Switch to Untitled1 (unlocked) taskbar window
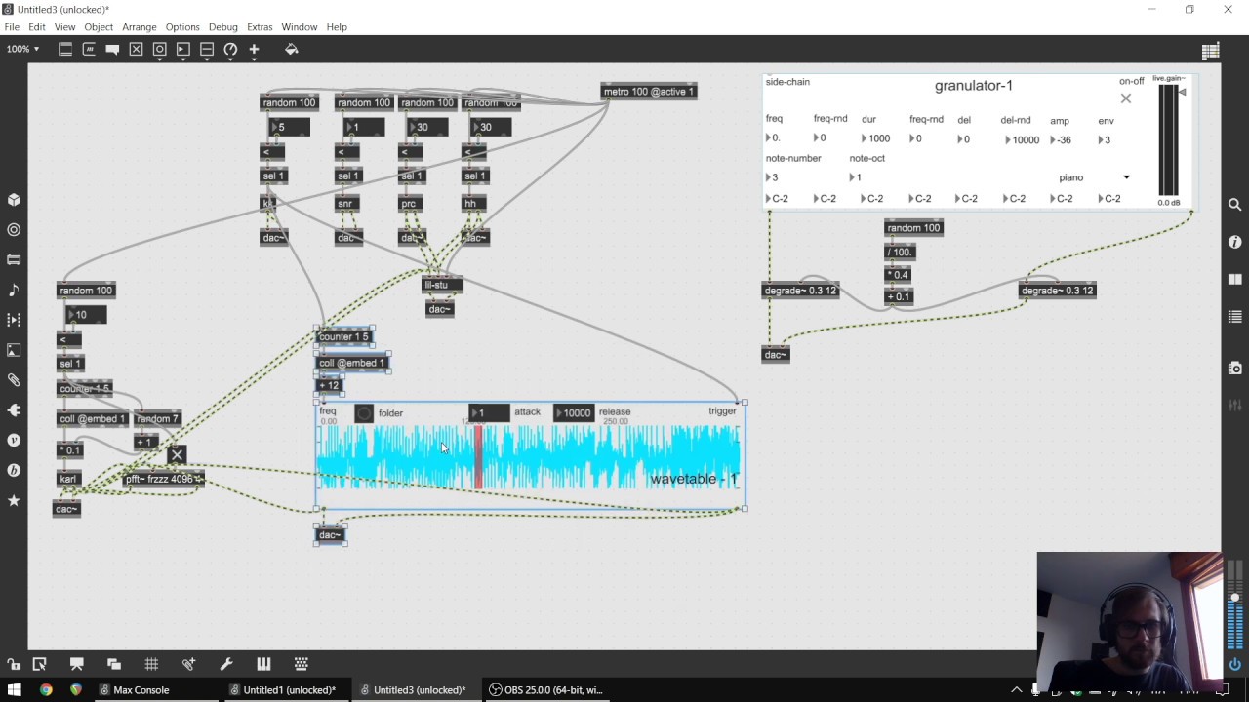Screen dimensions: 1249x702 pos(289,689)
